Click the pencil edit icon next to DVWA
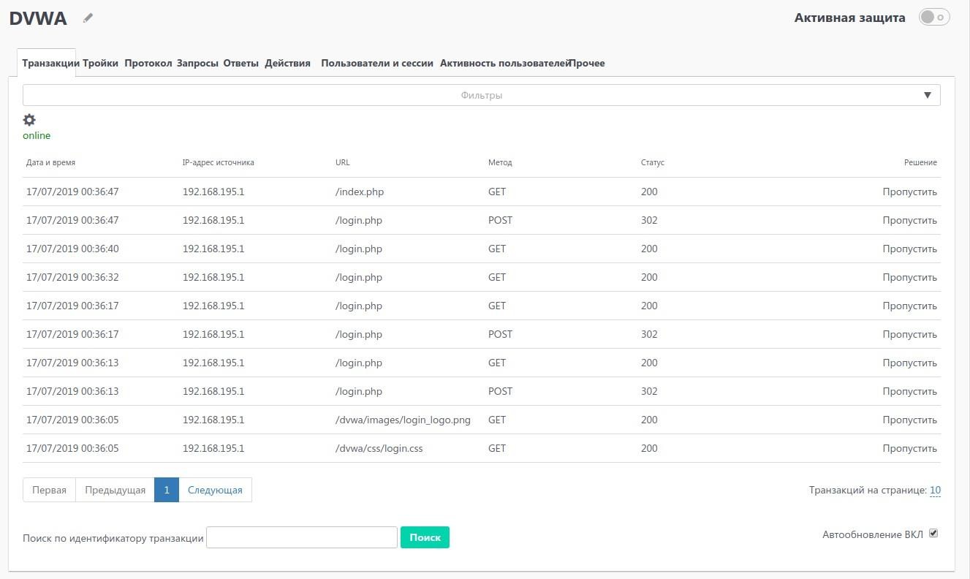Image resolution: width=970 pixels, height=579 pixels. 88,18
